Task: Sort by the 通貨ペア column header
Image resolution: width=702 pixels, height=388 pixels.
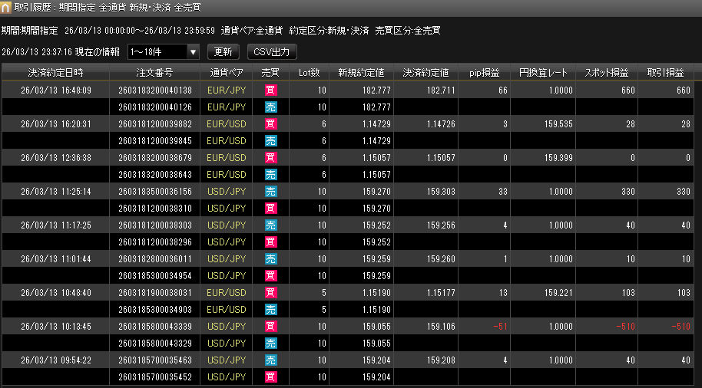Action: tap(227, 73)
